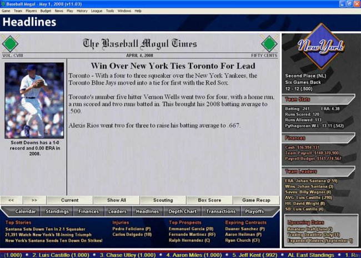This screenshot has height=258, width=361.
Task: Switch to the Leaders tab
Action: [117, 211]
